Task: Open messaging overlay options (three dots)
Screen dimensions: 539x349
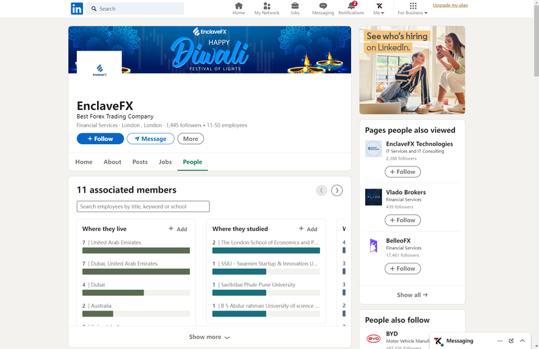Action: click(499, 341)
